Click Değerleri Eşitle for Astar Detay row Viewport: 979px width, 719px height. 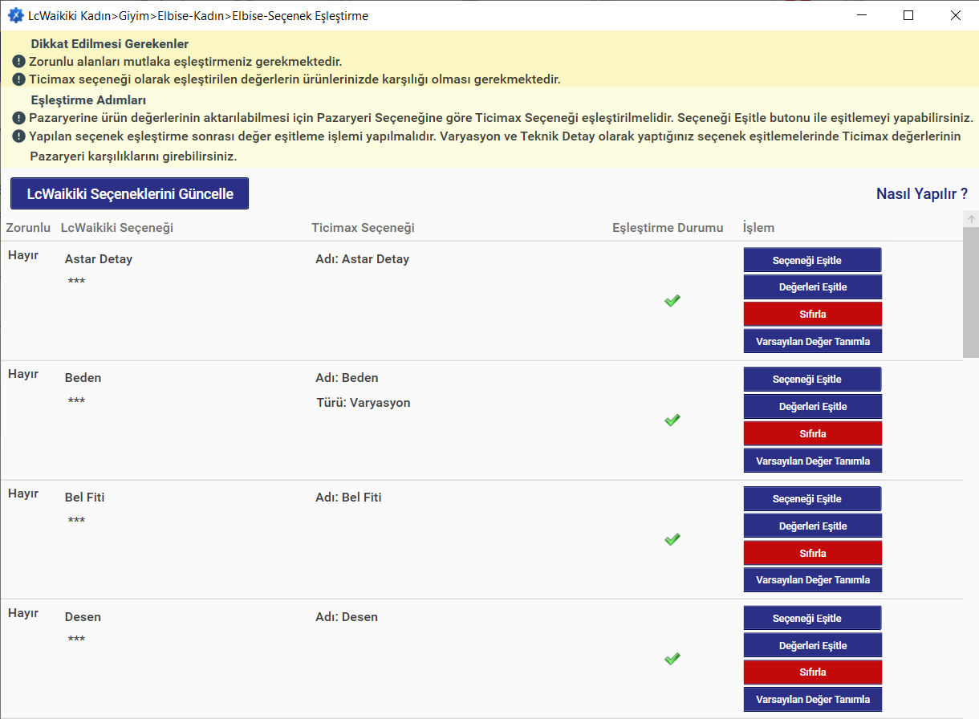(x=813, y=287)
